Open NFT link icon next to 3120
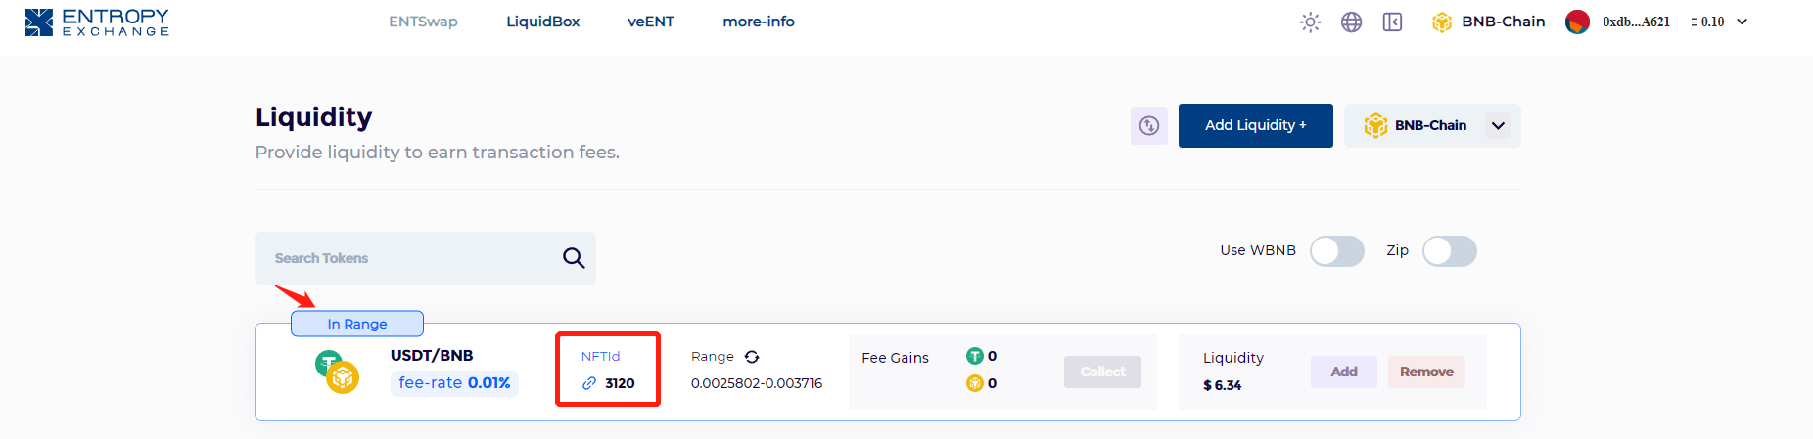 click(x=589, y=383)
